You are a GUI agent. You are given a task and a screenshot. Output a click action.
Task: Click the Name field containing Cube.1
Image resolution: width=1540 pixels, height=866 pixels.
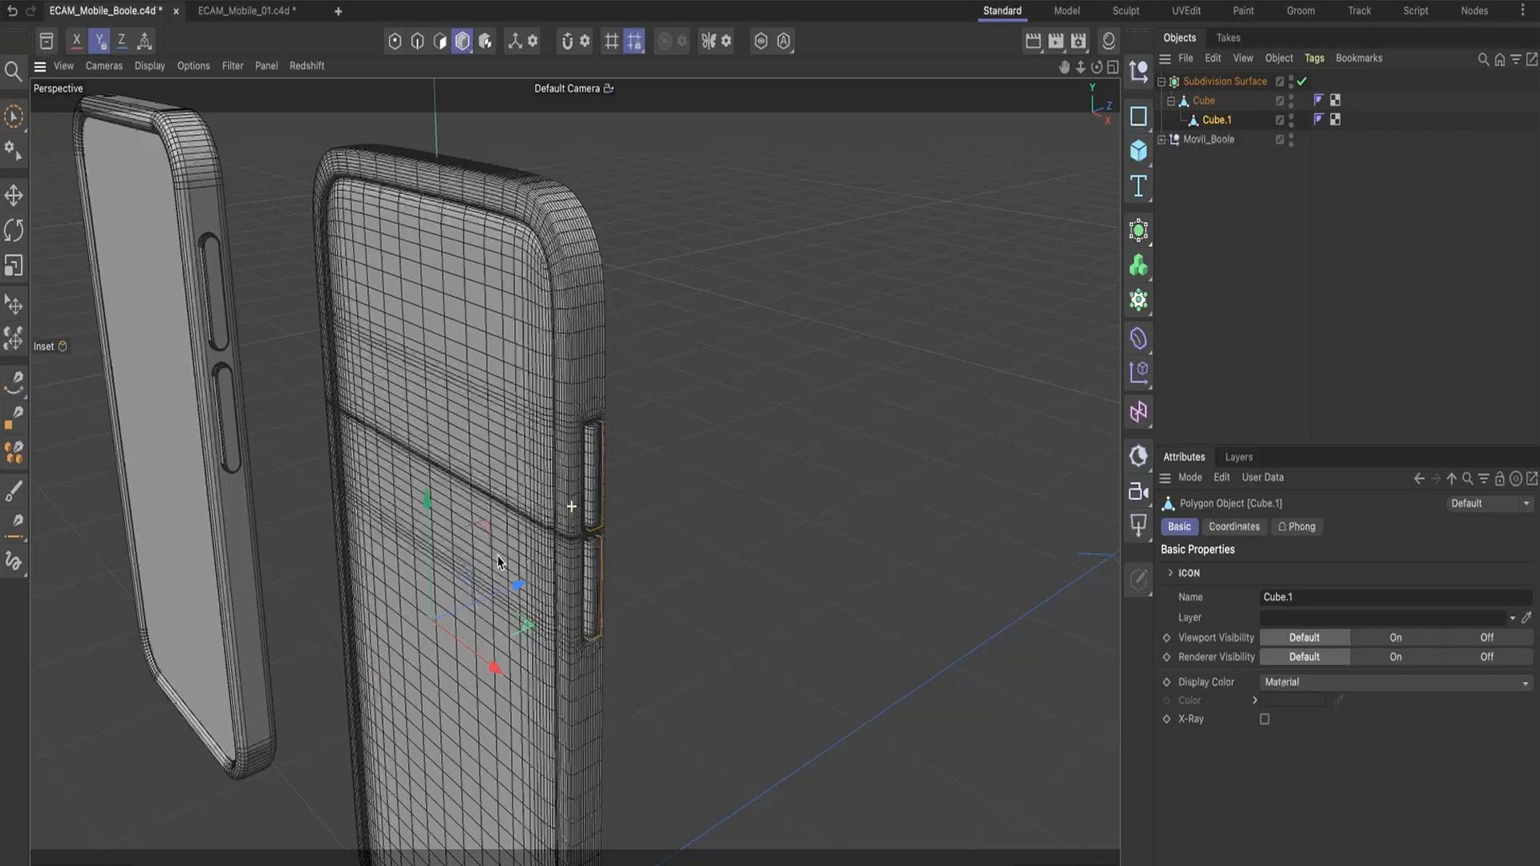tap(1395, 597)
